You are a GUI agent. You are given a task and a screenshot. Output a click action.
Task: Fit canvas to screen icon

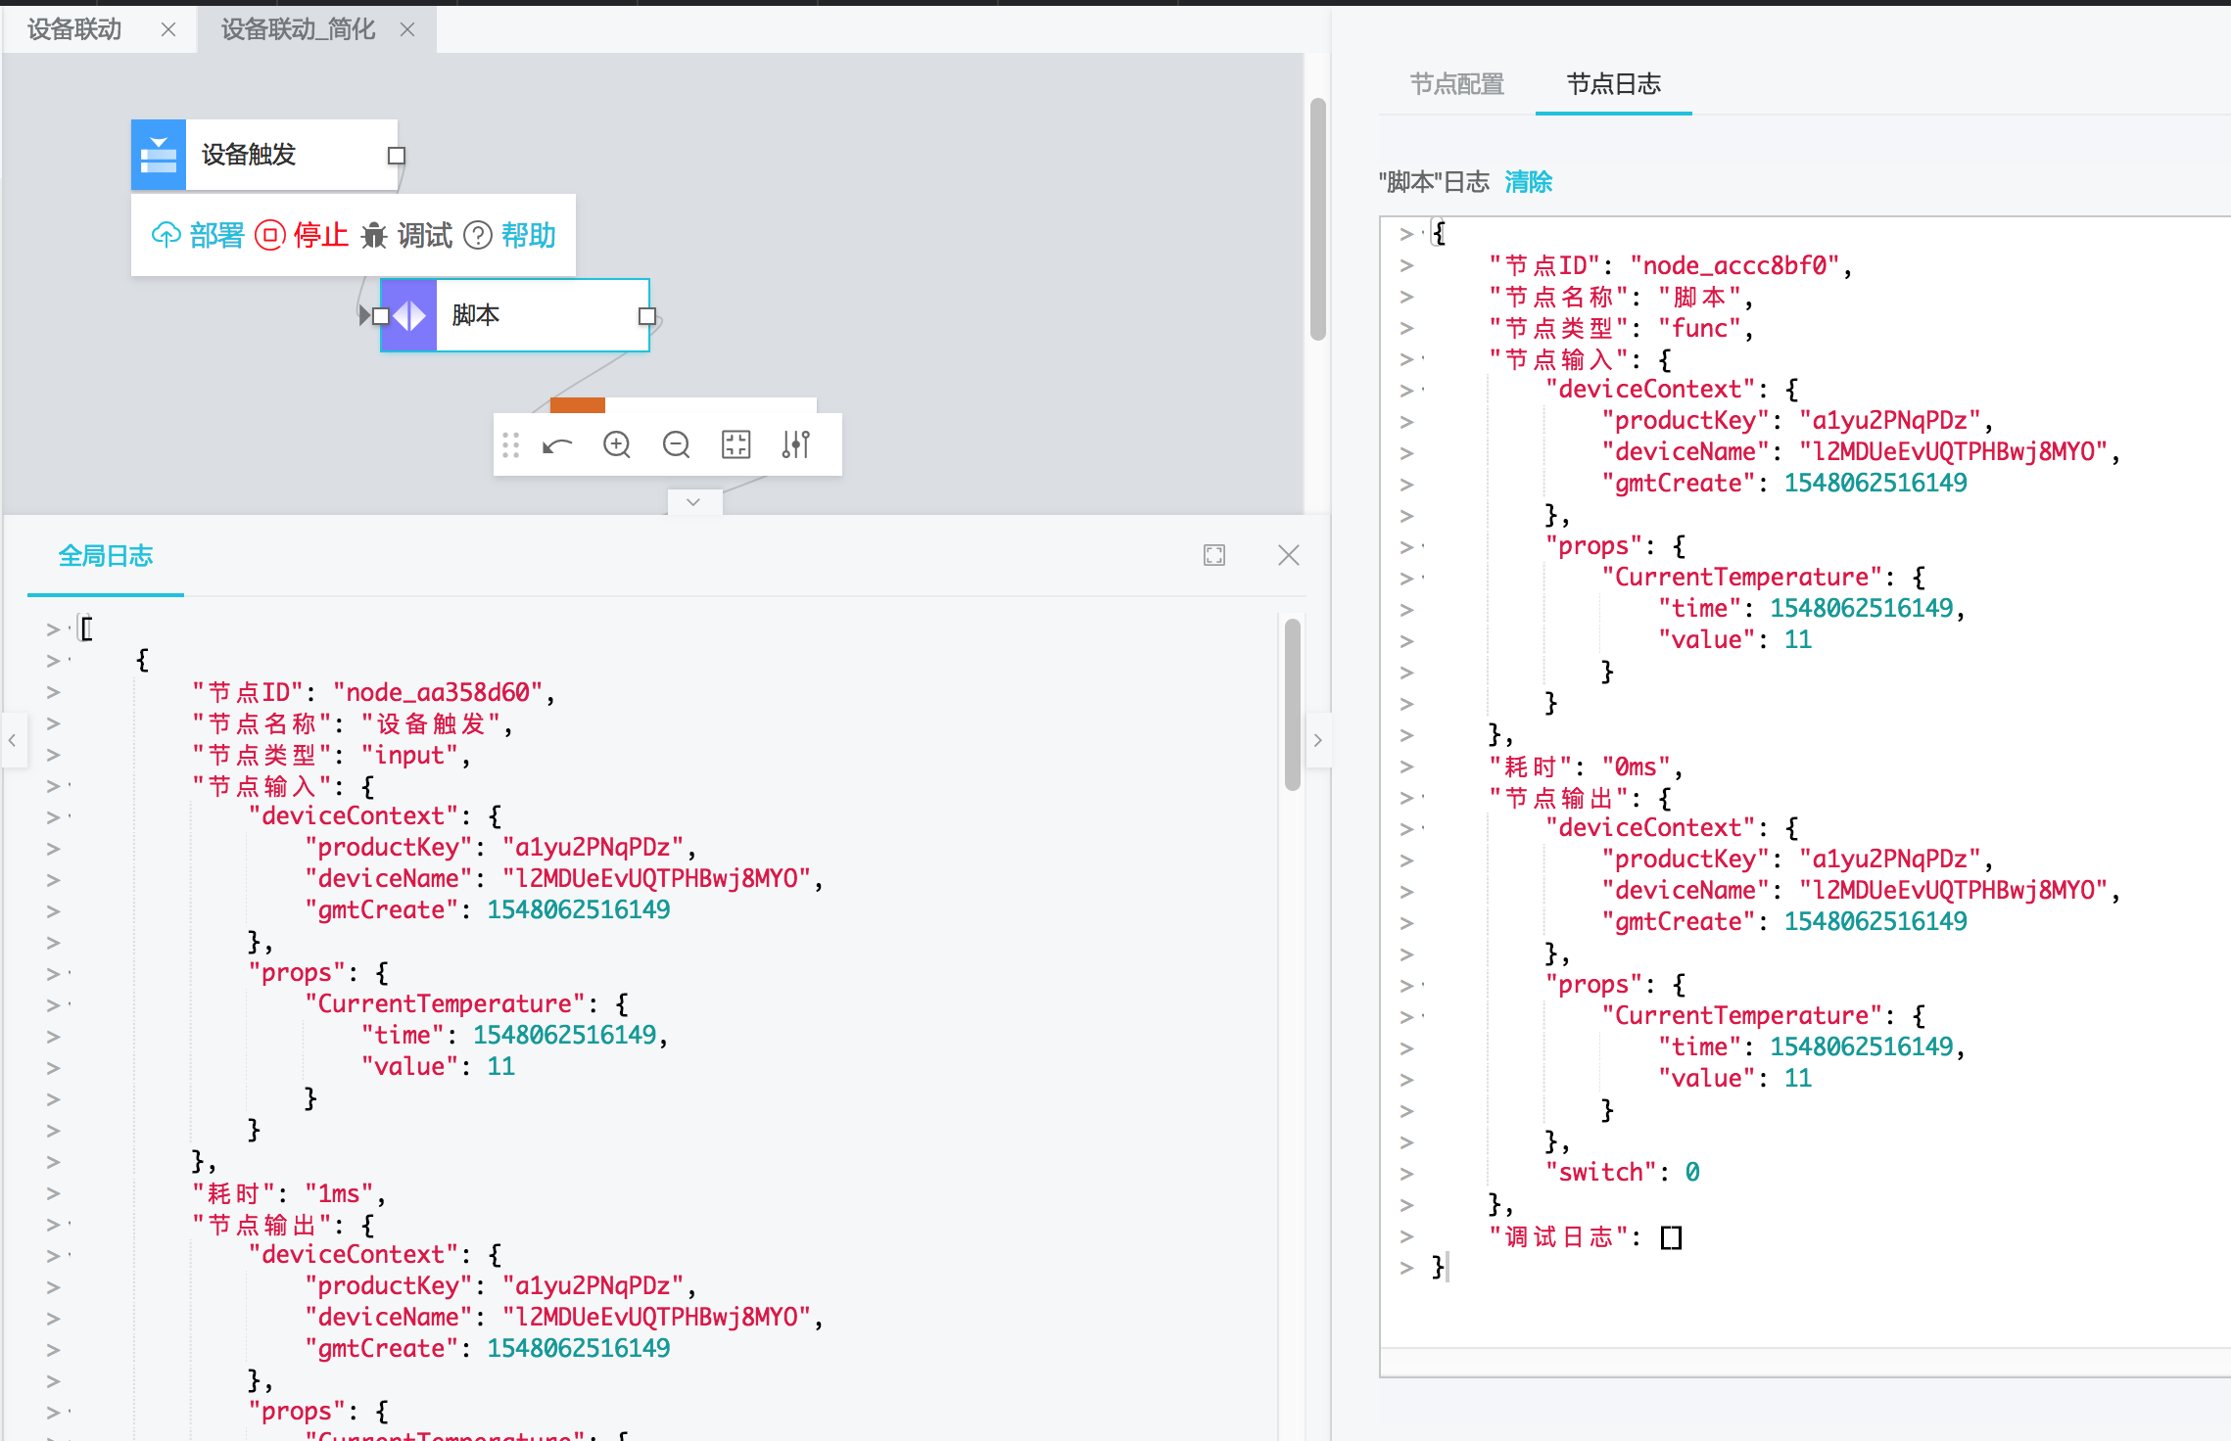click(736, 445)
